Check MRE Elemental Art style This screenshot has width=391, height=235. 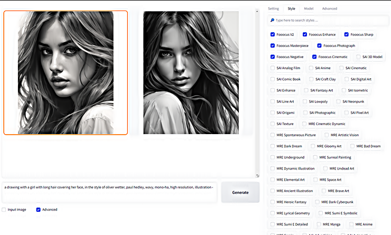(x=273, y=180)
